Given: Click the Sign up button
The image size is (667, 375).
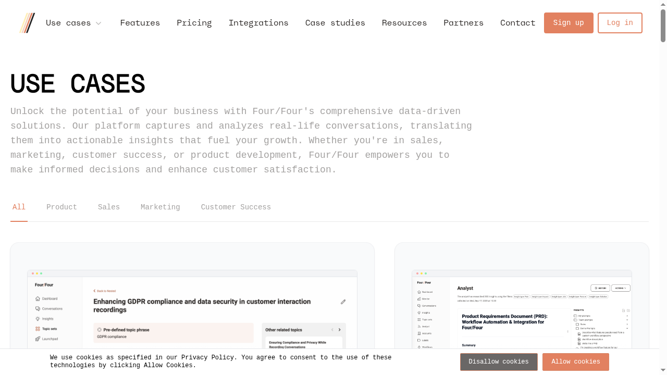Looking at the screenshot, I should click(569, 23).
